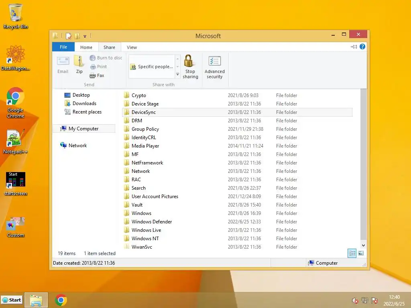
Task: Select the WwanSvc folder
Action: pyautogui.click(x=237, y=247)
